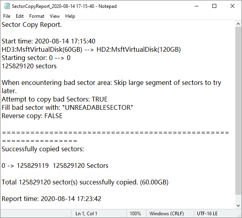Close the Notepad window
The height and width of the screenshot is (218, 242).
click(x=233, y=6)
